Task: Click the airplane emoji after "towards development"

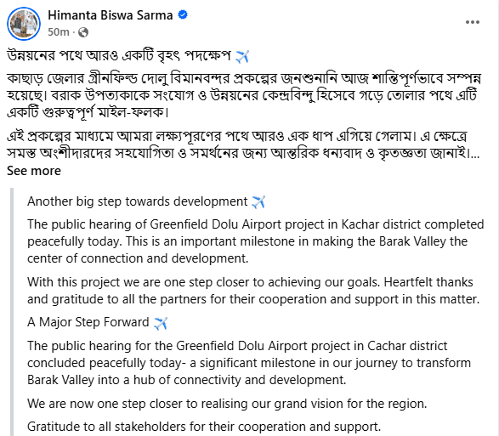Action: (258, 201)
